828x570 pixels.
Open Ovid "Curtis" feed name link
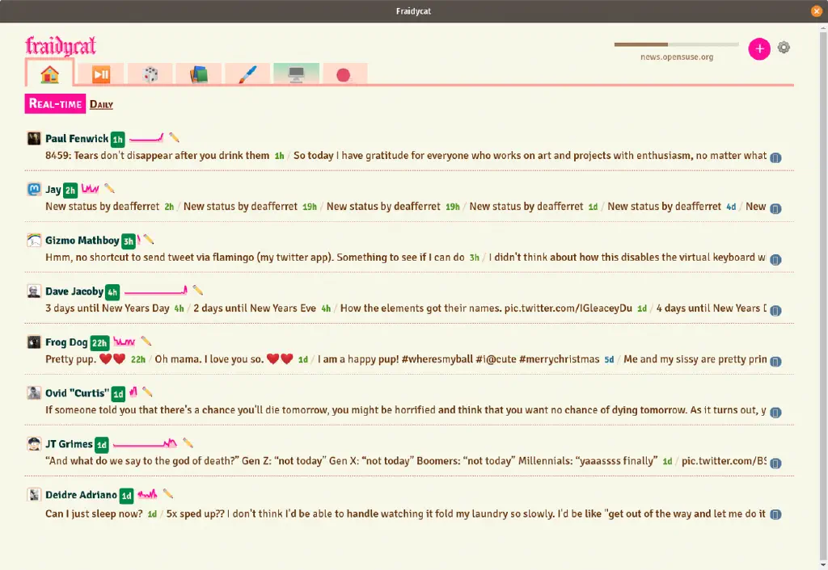[x=77, y=393]
